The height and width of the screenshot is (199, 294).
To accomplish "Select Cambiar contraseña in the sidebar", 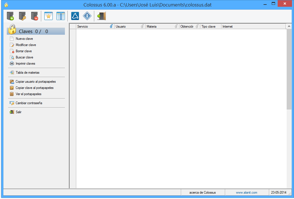I will pyautogui.click(x=29, y=103).
